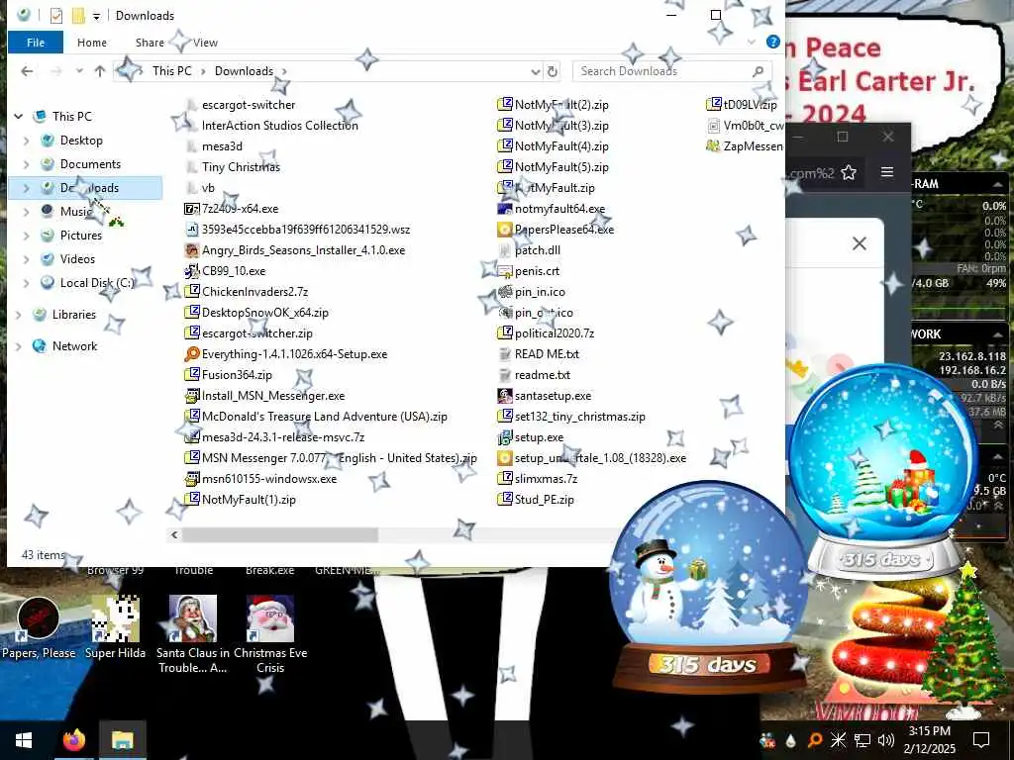
Task: Close the dialog in browser window
Action: 860,243
